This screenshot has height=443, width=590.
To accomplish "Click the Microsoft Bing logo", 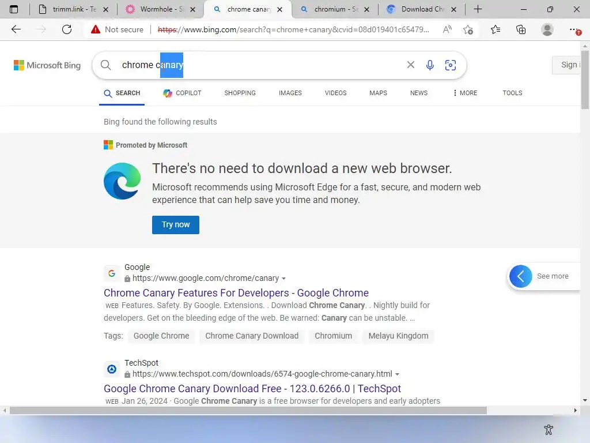I will (x=47, y=65).
